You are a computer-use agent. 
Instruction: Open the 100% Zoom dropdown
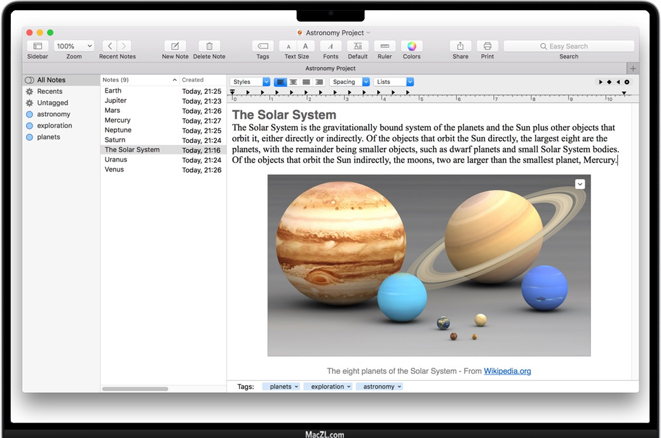tap(74, 46)
